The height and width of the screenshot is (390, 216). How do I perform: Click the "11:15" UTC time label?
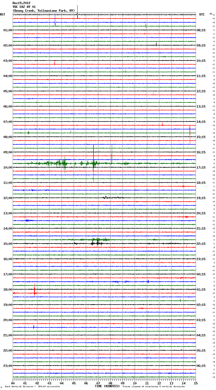coord(201,76)
